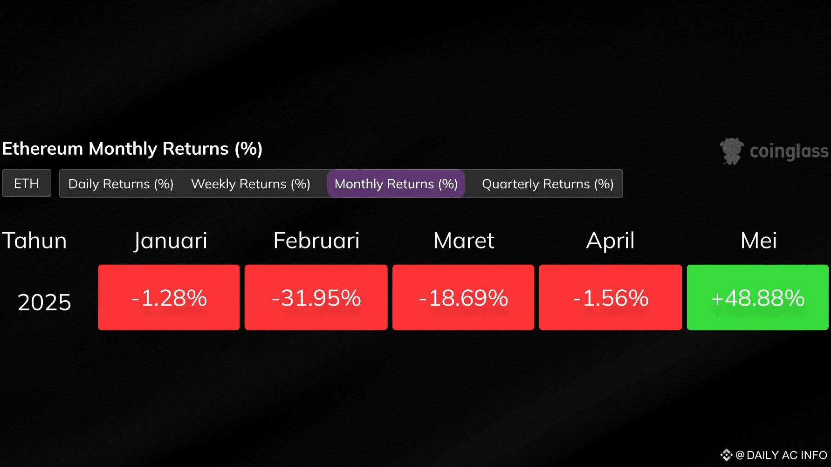Click the coinglass brand text
Image resolution: width=831 pixels, height=467 pixels.
pos(789,151)
